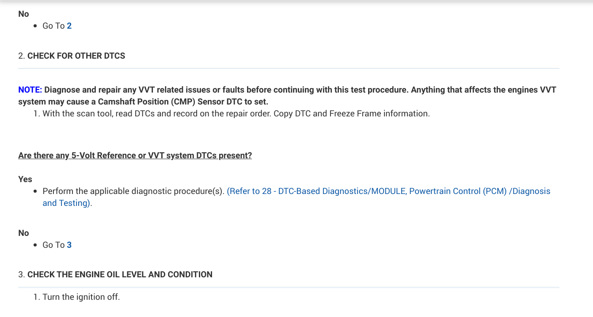Click the blue step 2 link

pos(69,26)
